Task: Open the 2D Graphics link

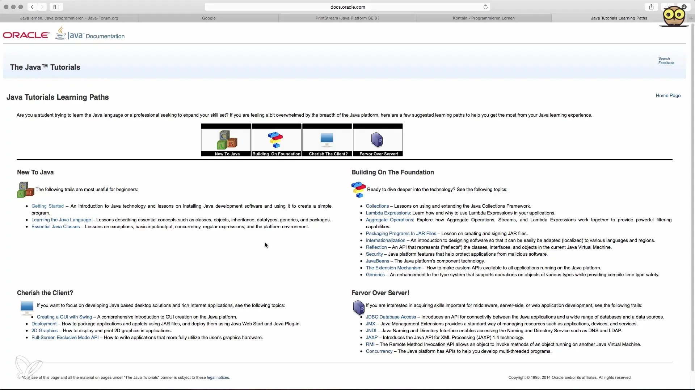Action: click(45, 331)
